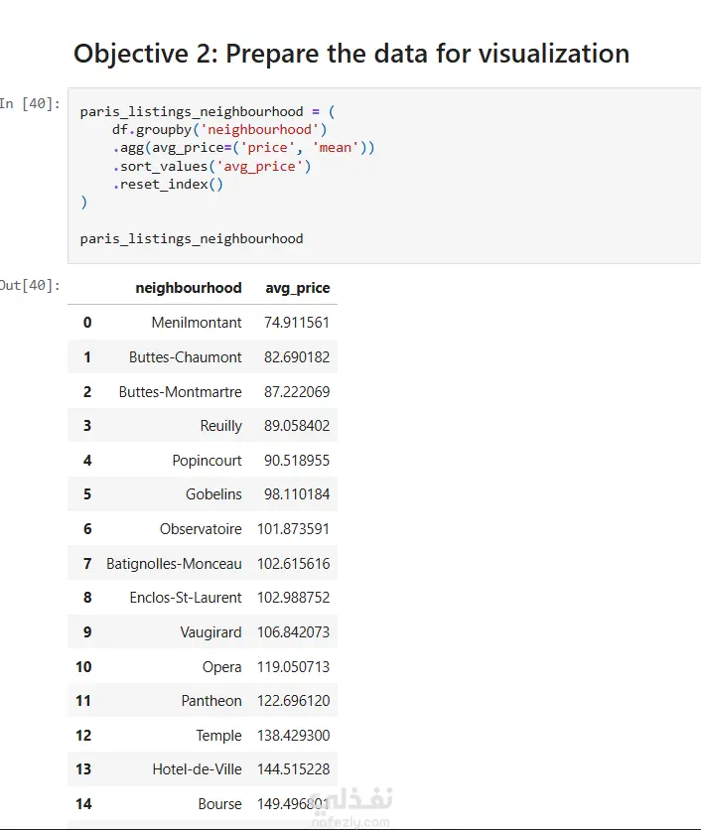The width and height of the screenshot is (701, 830).
Task: Click the neighbourhood column header
Action: point(189,288)
